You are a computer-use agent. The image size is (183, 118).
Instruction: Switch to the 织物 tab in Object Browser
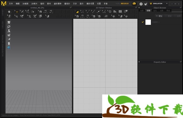148,11
